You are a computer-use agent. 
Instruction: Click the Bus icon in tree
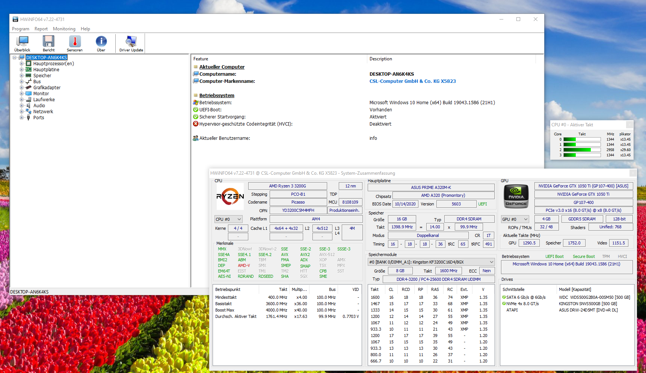(x=29, y=82)
